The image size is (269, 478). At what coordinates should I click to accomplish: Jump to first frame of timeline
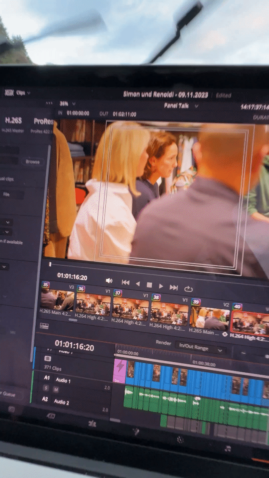(126, 282)
